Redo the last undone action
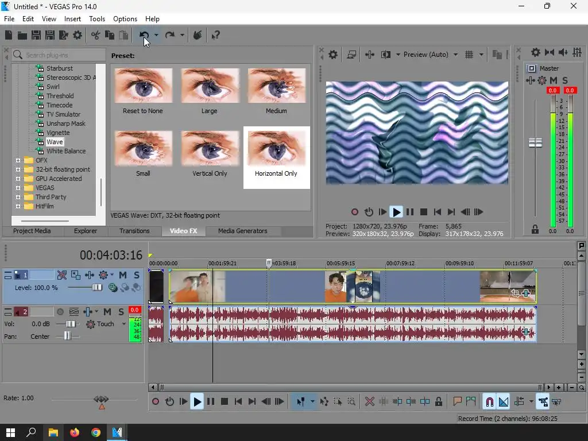This screenshot has height=441, width=588. point(170,35)
